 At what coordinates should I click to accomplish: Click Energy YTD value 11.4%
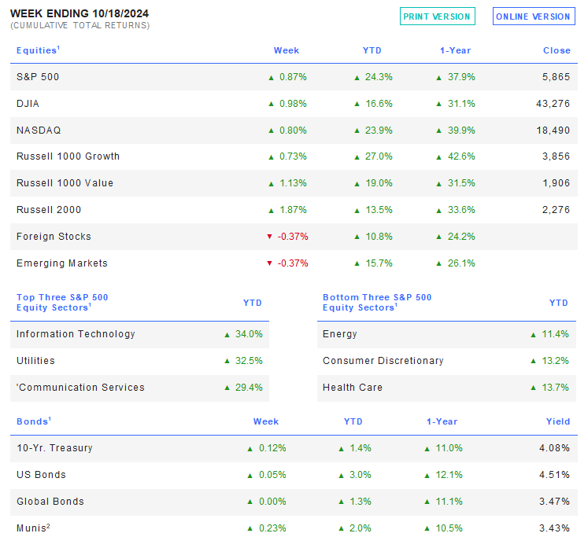556,334
